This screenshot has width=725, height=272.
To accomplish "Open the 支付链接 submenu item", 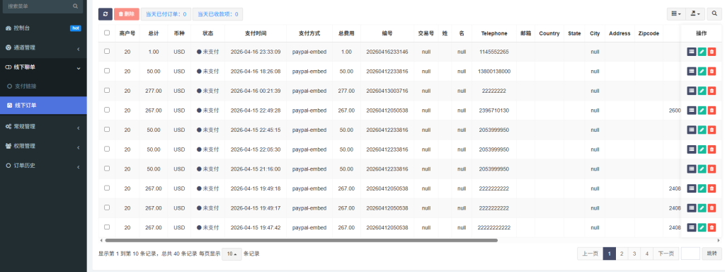I will (43, 86).
